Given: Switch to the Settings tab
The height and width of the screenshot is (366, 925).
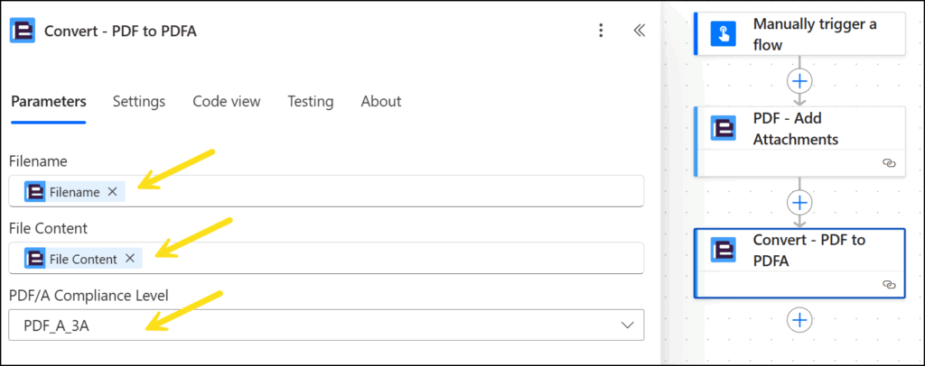Looking at the screenshot, I should click(x=138, y=101).
